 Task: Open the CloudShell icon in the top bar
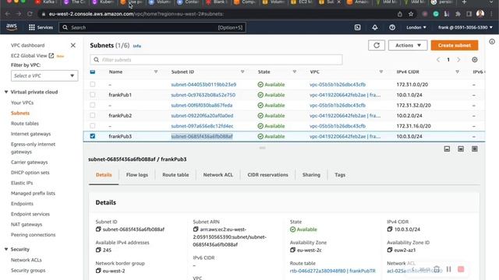[358, 28]
